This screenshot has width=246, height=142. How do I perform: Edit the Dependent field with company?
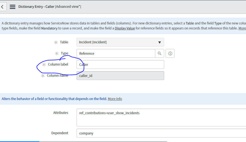[161, 133]
